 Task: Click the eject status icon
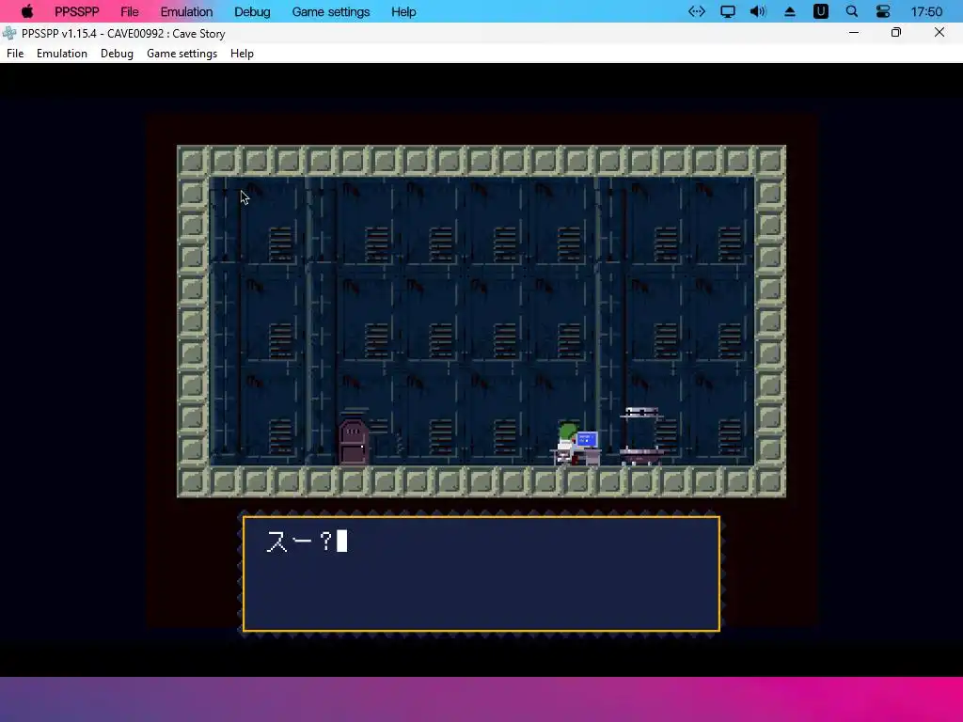click(x=790, y=11)
